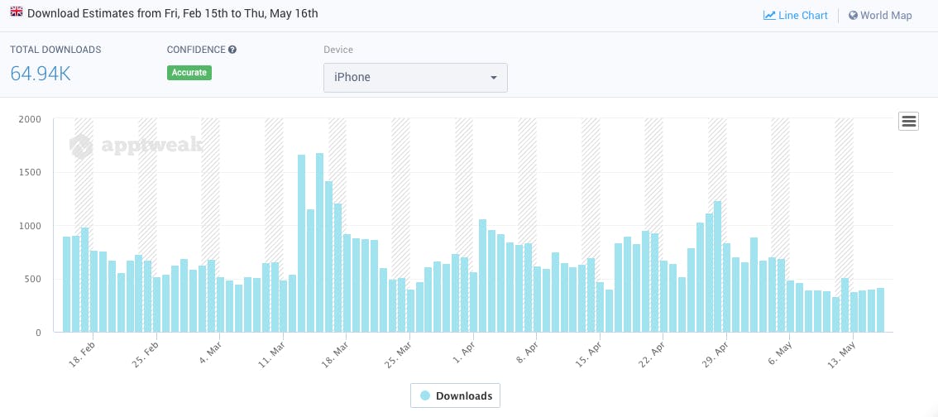Switch to the Line Chart view
The image size is (938, 417).
pos(802,15)
